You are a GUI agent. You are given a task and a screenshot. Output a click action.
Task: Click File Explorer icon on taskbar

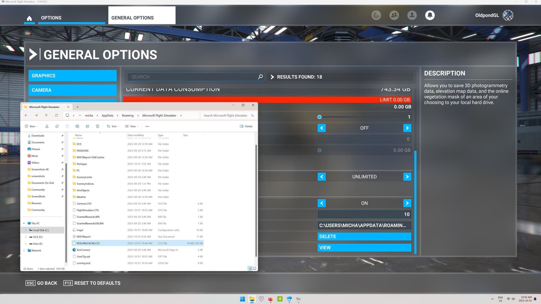252,299
